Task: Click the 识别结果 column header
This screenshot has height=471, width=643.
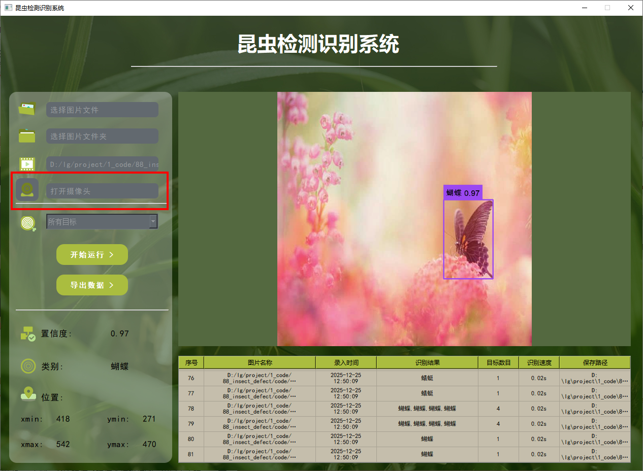Action: tap(427, 362)
